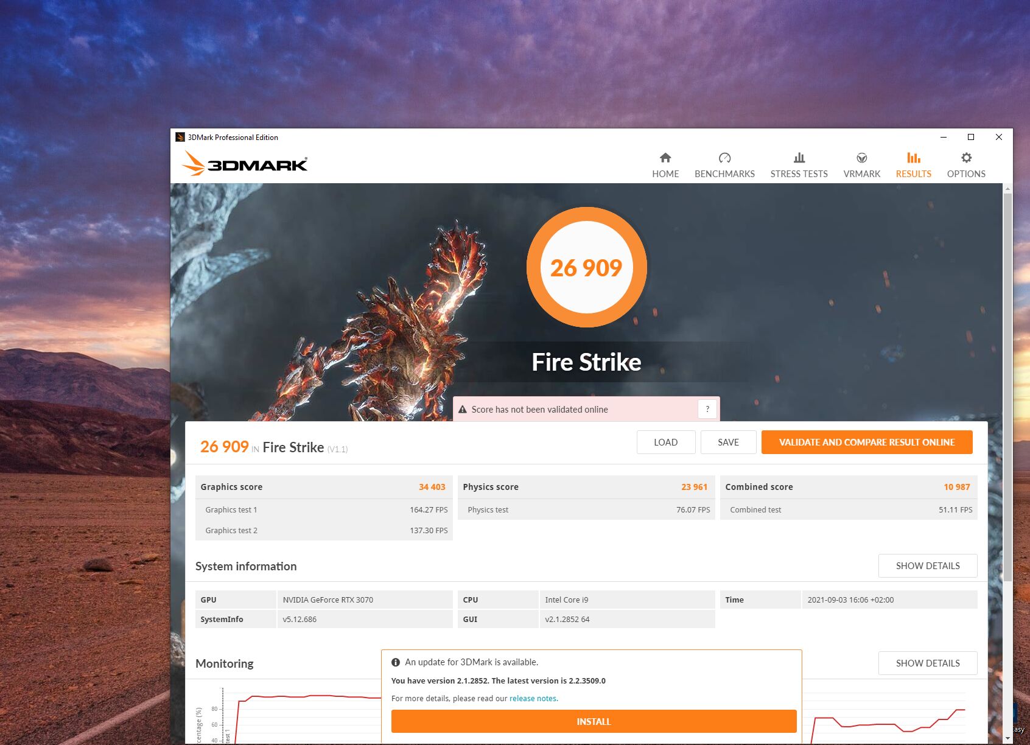Click the GUI version v2.1.2852 64

tap(567, 620)
